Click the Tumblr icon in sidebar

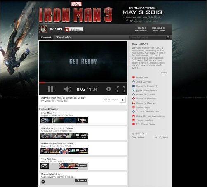tap(134, 95)
